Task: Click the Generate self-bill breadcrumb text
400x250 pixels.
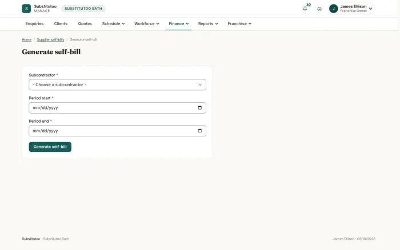Action: [x=83, y=40]
